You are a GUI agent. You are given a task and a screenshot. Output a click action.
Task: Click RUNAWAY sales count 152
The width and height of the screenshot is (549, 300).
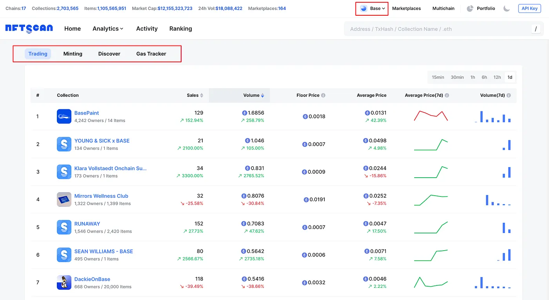[199, 224]
